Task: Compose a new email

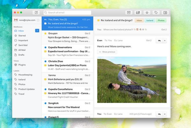Action: coord(36,12)
